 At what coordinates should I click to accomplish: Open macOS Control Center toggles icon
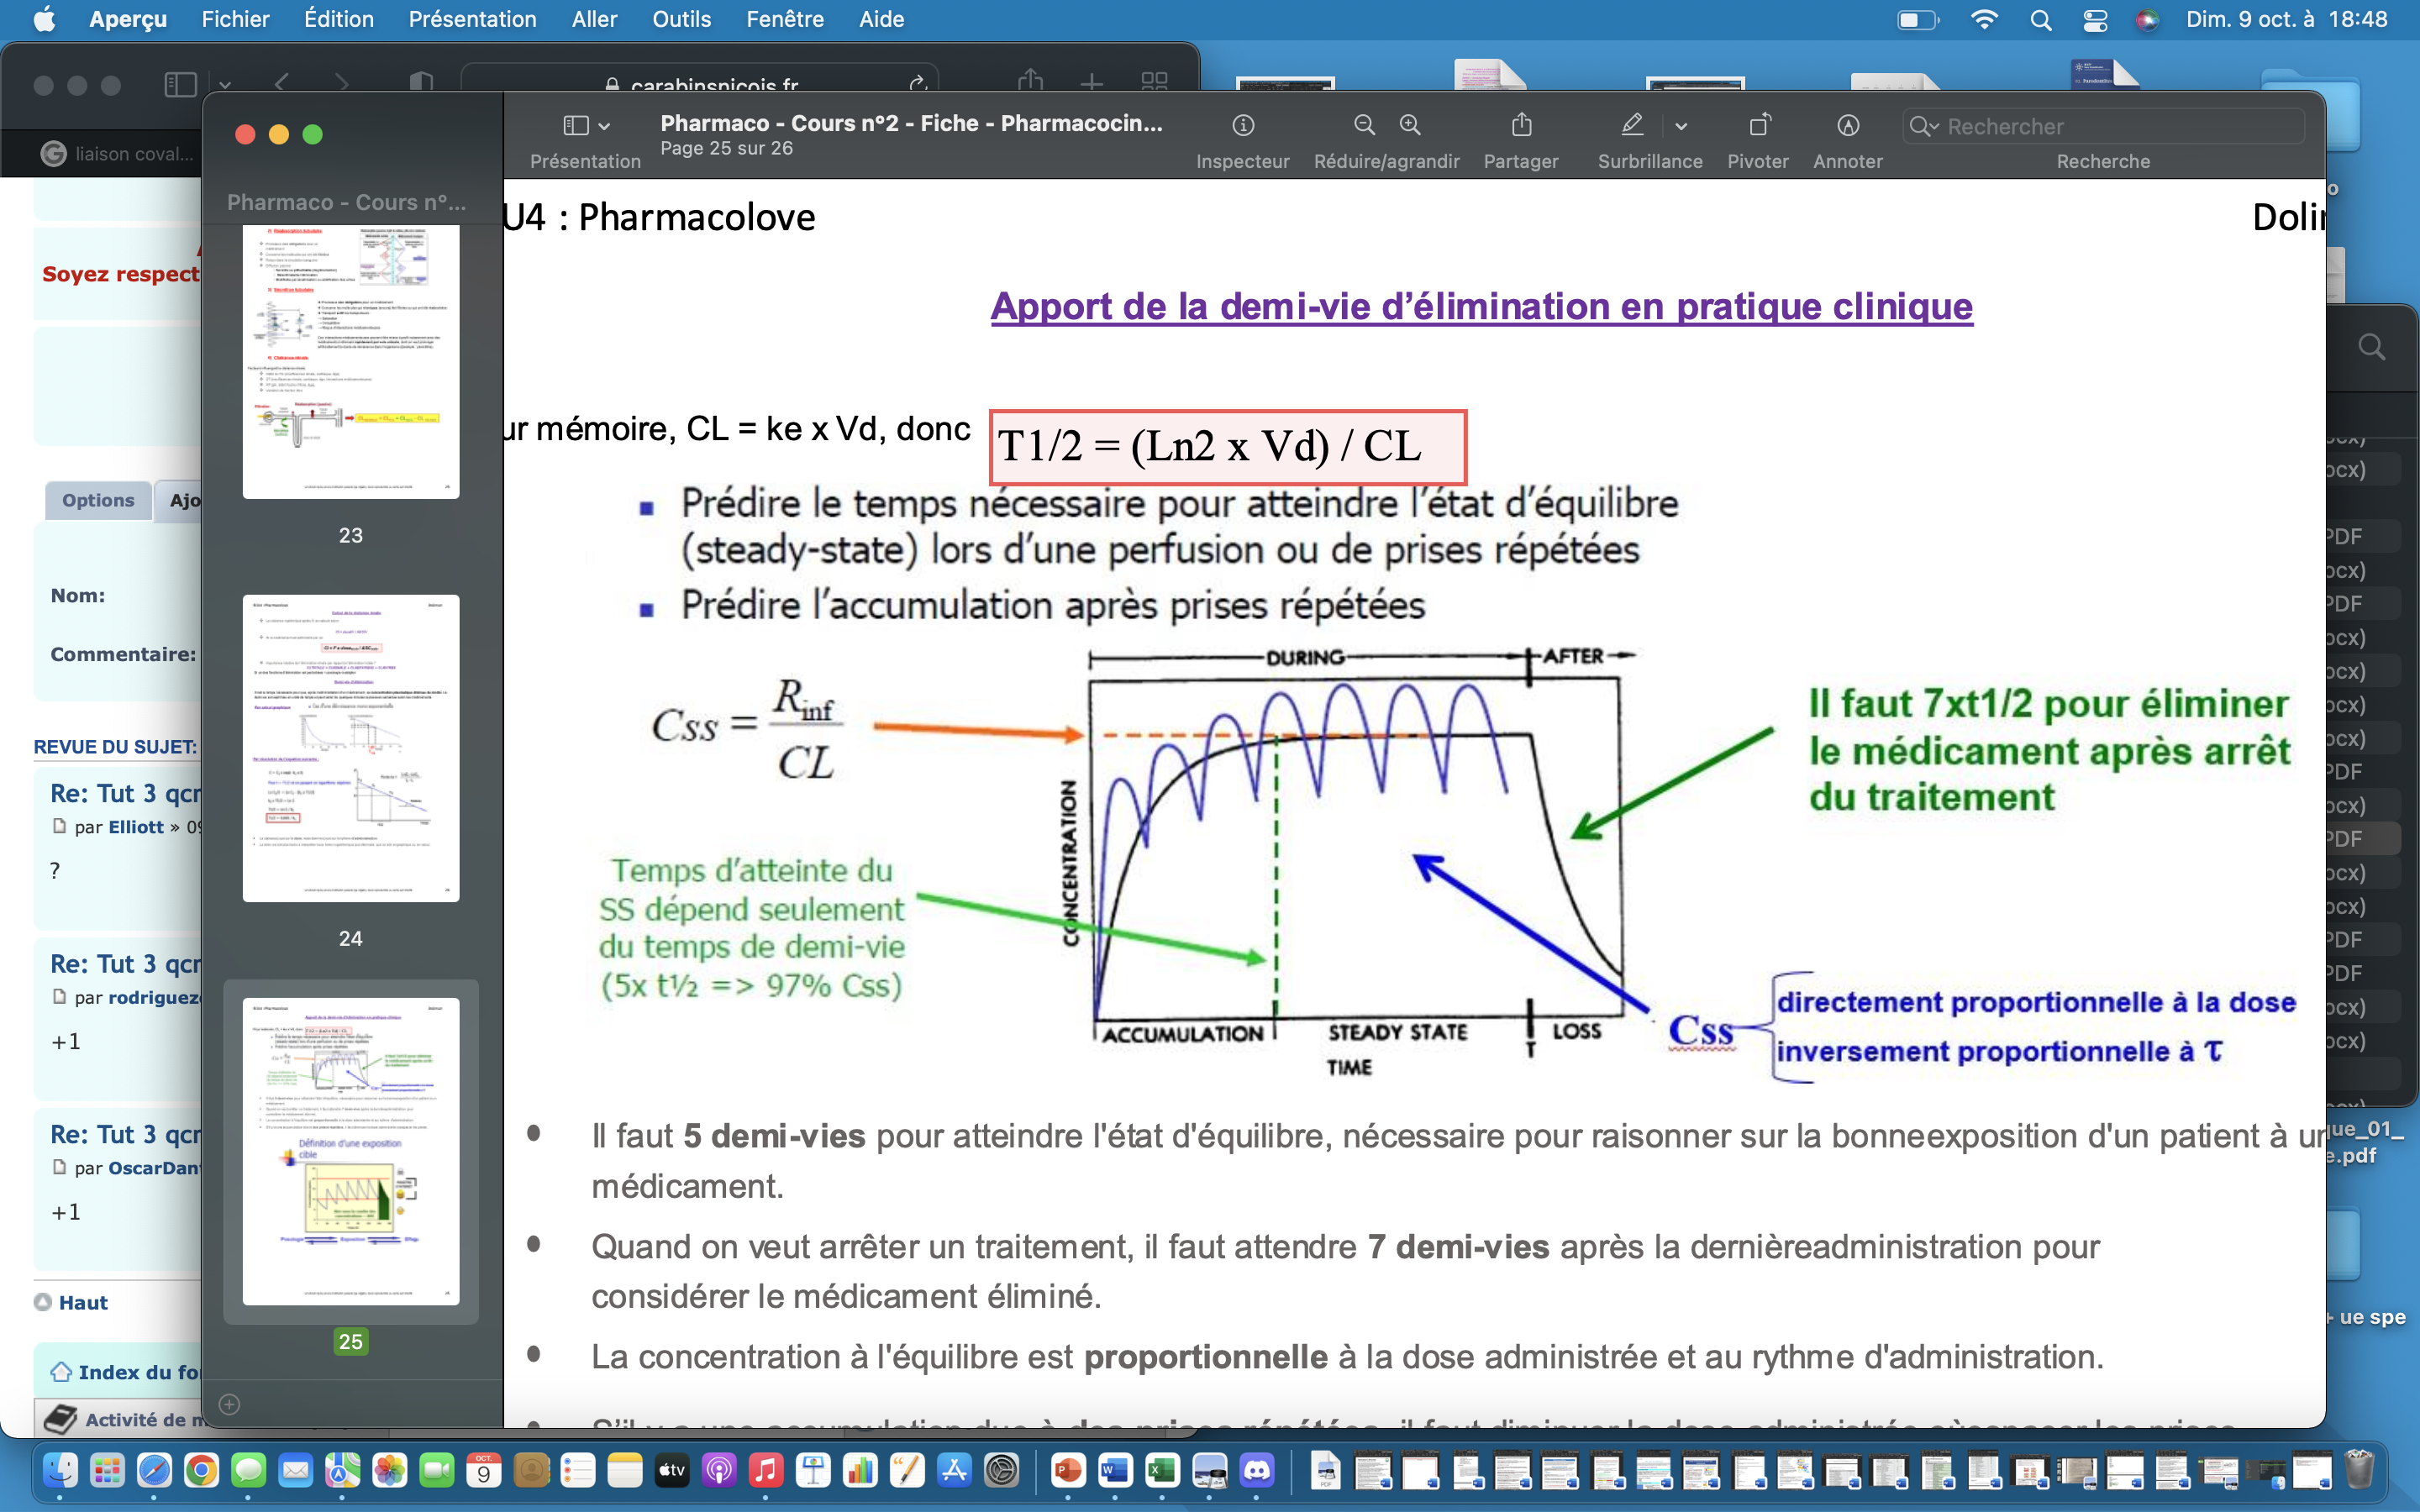coord(2095,20)
